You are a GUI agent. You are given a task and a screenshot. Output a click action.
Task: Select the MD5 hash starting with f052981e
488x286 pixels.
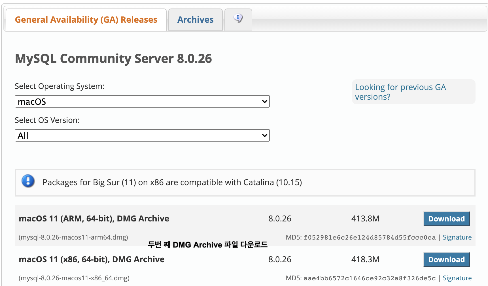[x=370, y=238]
